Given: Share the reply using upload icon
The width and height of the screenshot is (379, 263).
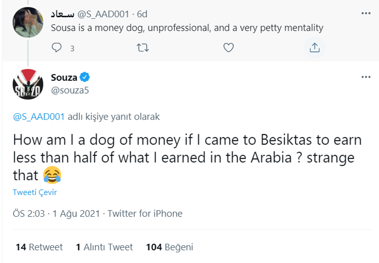Looking at the screenshot, I should pyautogui.click(x=315, y=48).
